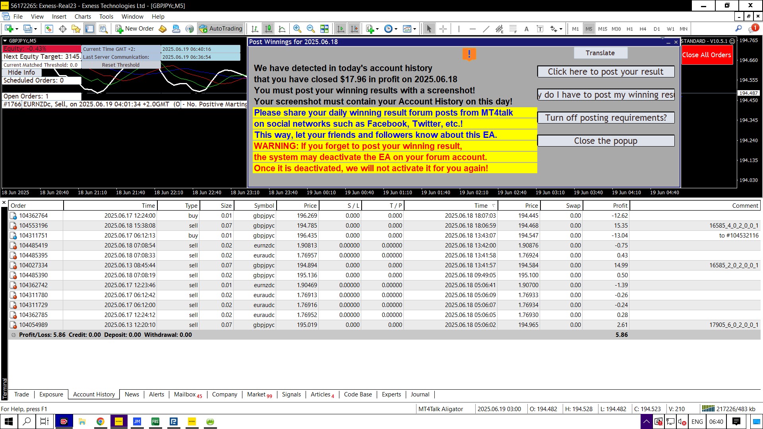The width and height of the screenshot is (763, 429).
Task: Open the Data Window panel icon
Action: 62,29
